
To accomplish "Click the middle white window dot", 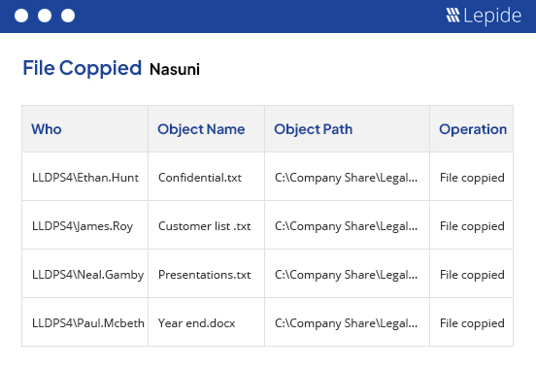I will coord(45,16).
